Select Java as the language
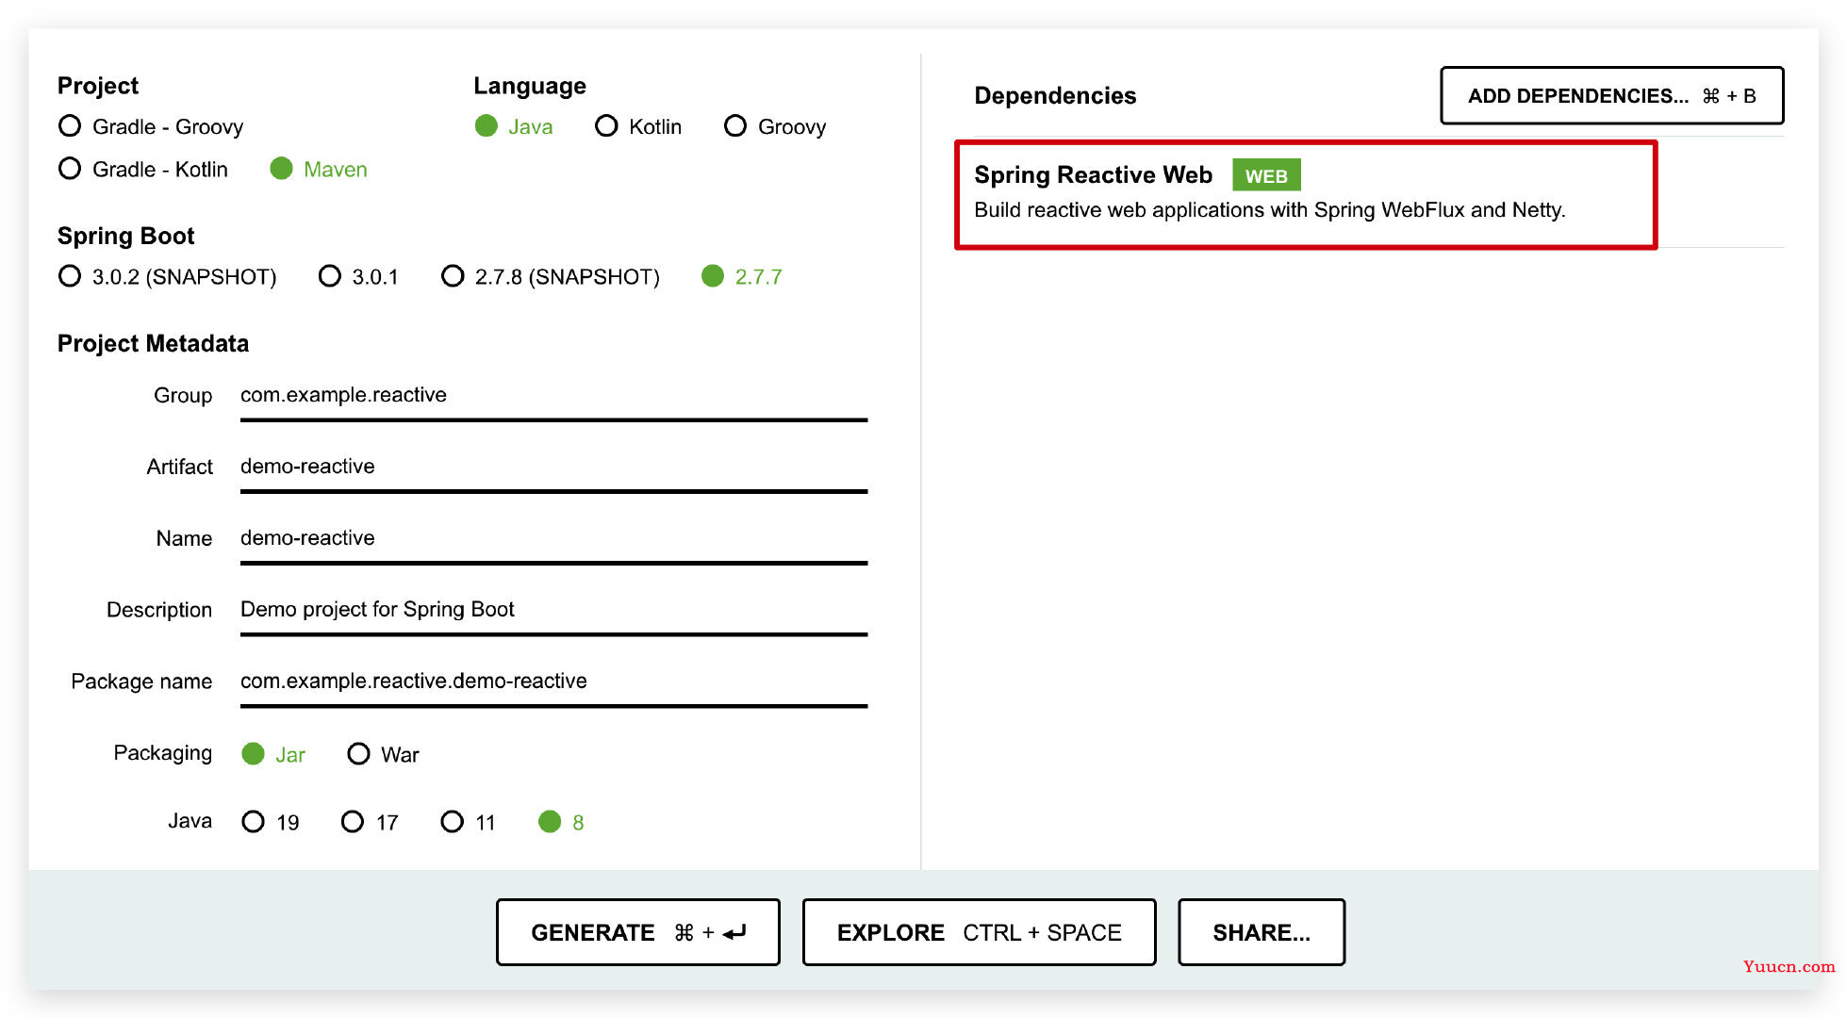This screenshot has height=1018, width=1847. [x=514, y=126]
